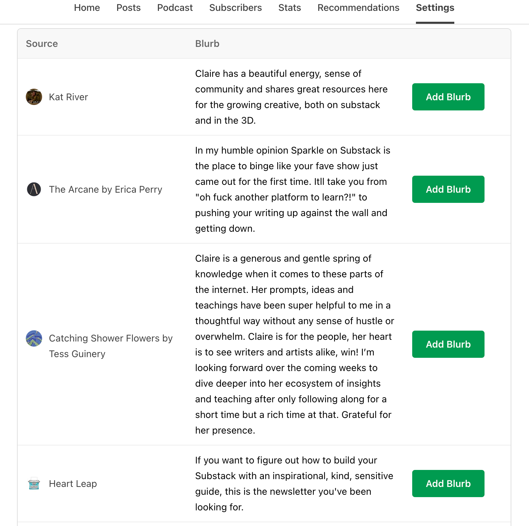Select the Settings tab
529x526 pixels.
(435, 7)
